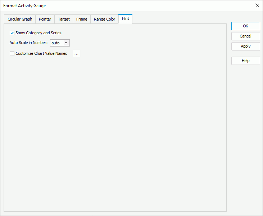Go to the Frame tab
263x216 pixels.
(x=82, y=19)
